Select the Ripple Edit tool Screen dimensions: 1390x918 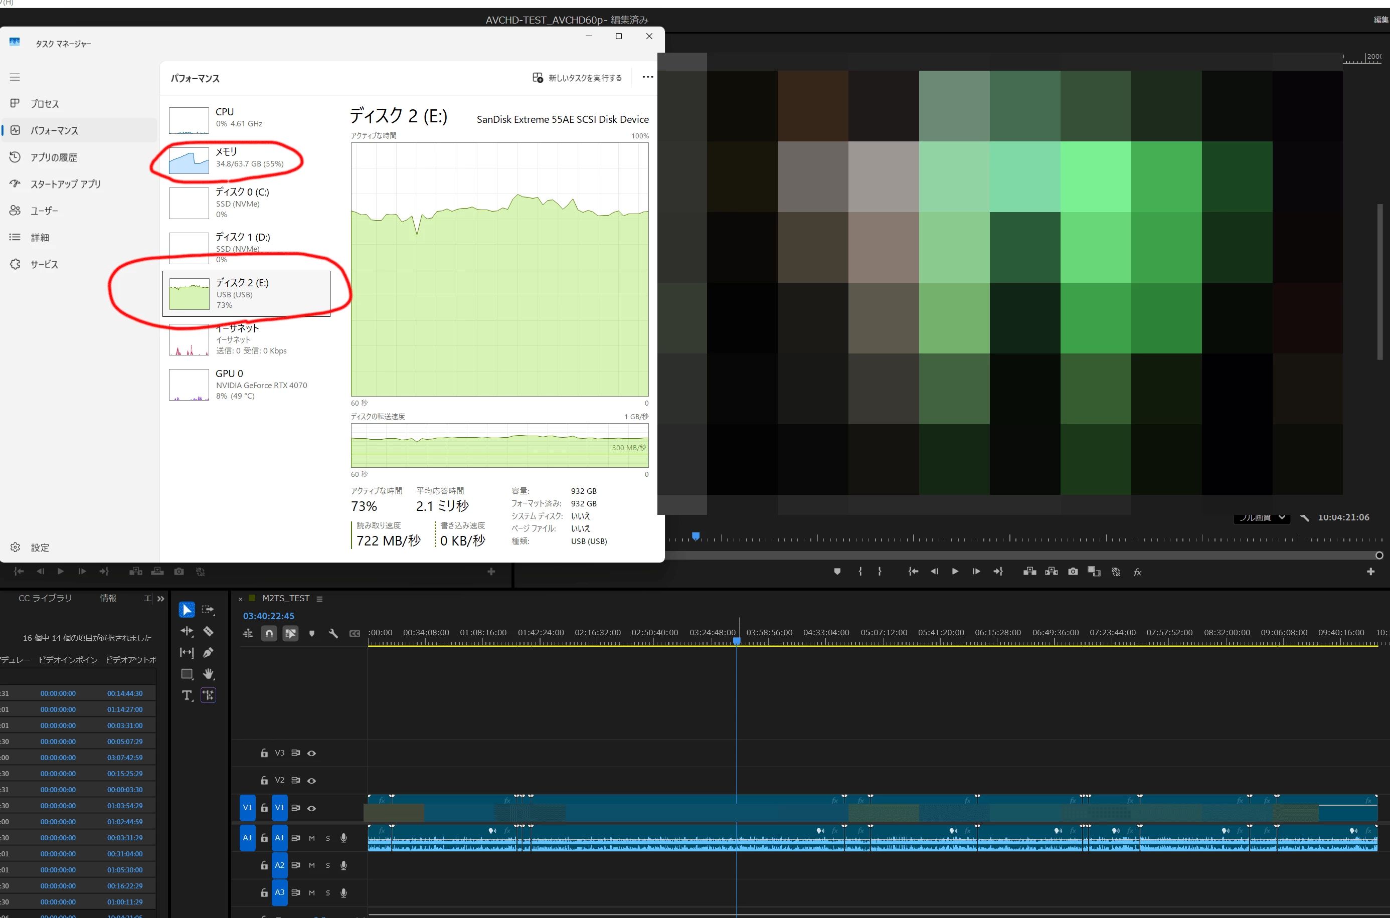(x=187, y=631)
